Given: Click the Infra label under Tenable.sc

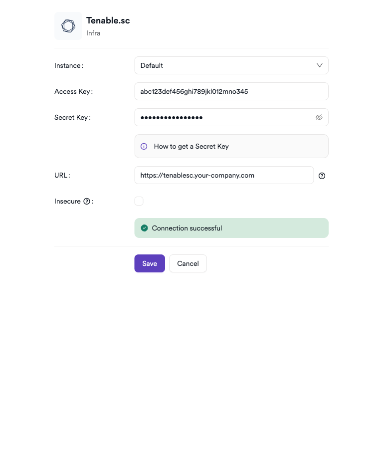Looking at the screenshot, I should (x=93, y=33).
